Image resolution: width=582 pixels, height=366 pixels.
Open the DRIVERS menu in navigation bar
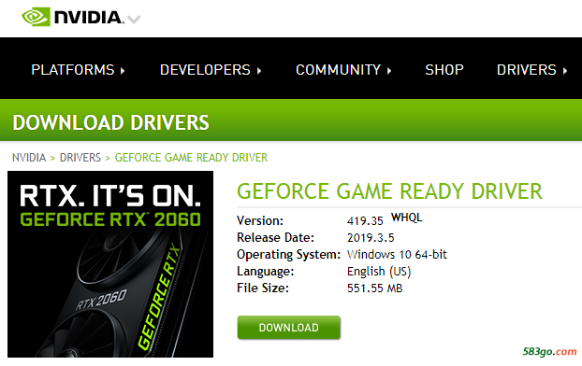526,70
